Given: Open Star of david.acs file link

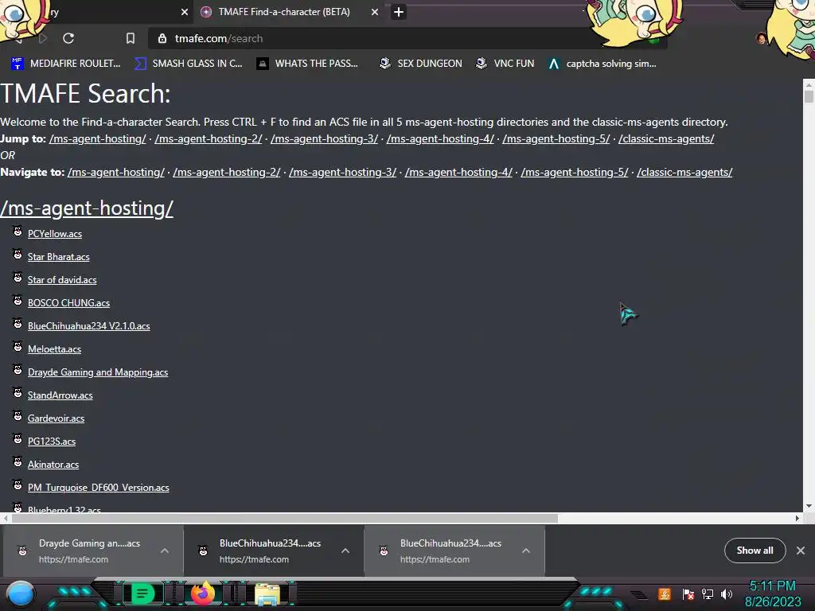Looking at the screenshot, I should click(62, 280).
